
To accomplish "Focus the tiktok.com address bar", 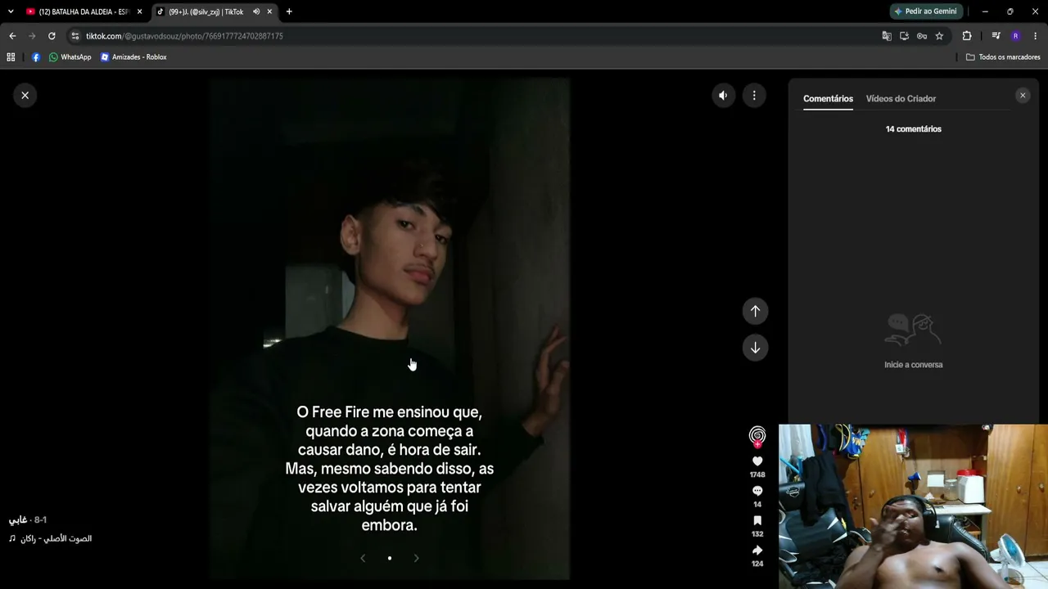I will click(475, 36).
